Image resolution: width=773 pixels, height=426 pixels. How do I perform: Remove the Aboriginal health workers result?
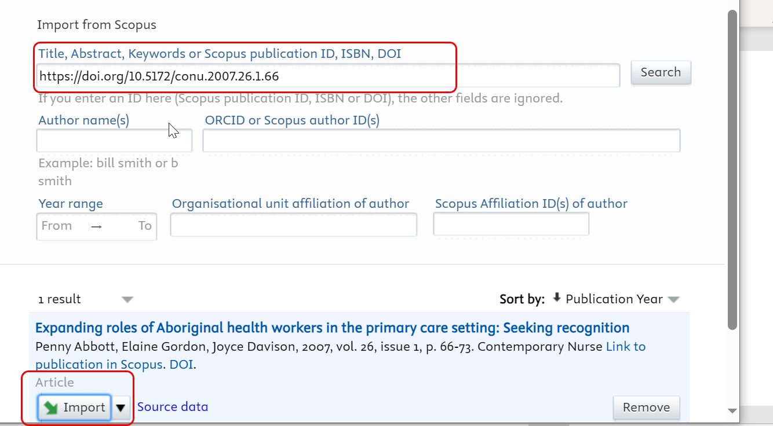click(x=646, y=407)
